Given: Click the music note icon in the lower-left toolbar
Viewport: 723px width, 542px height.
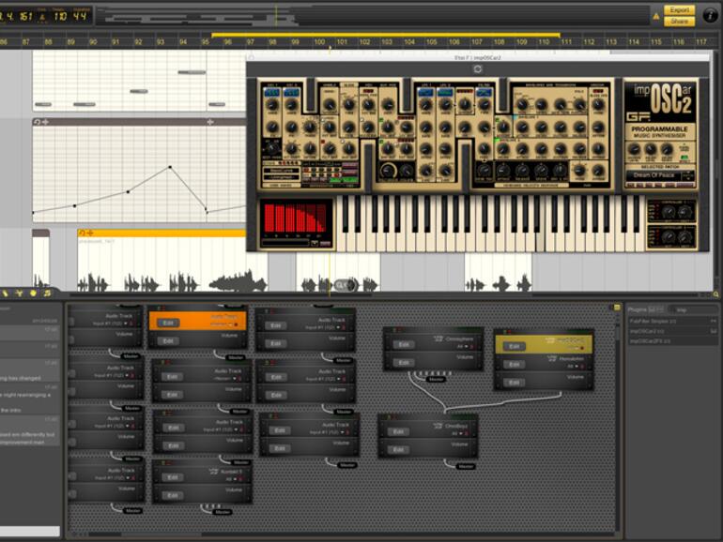Looking at the screenshot, I should point(47,293).
